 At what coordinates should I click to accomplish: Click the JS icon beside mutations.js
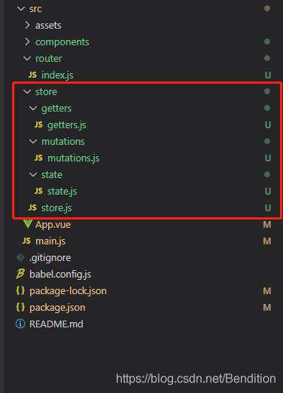(38, 158)
